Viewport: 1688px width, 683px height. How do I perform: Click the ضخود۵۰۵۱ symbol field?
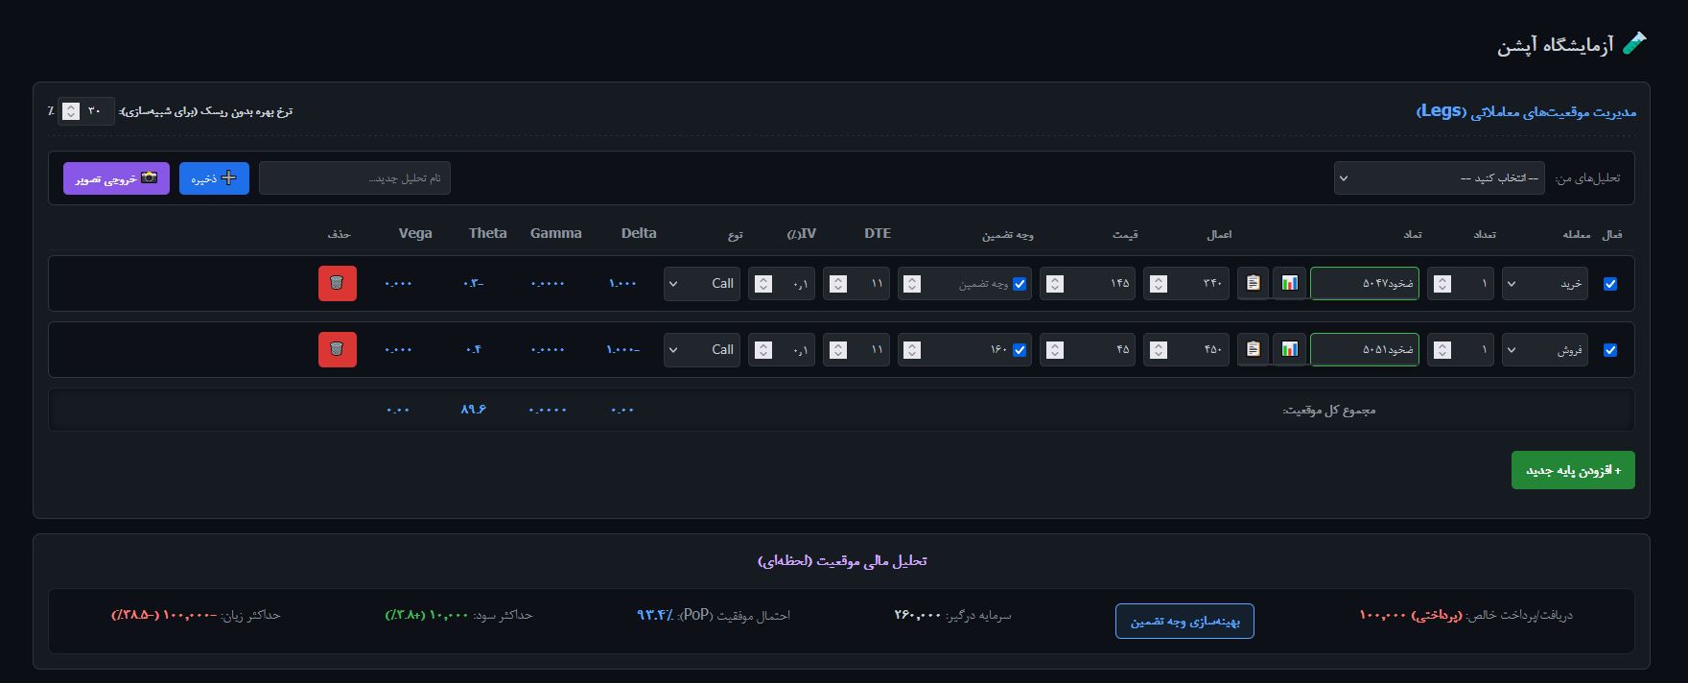(x=1364, y=350)
